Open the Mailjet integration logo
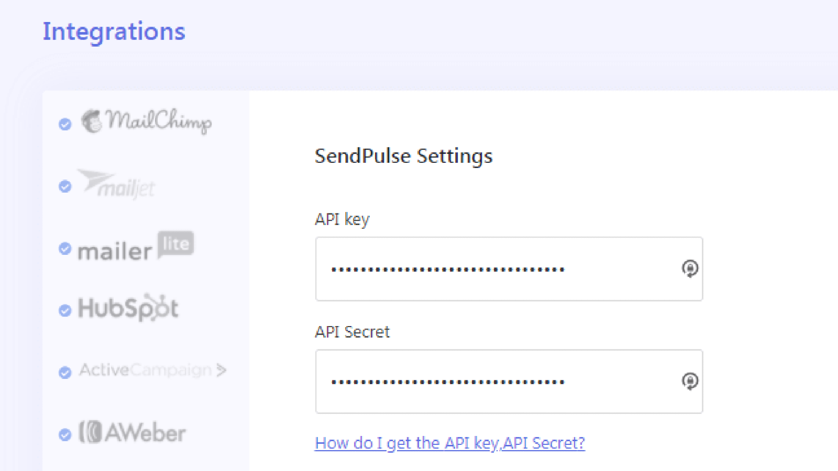 click(117, 184)
